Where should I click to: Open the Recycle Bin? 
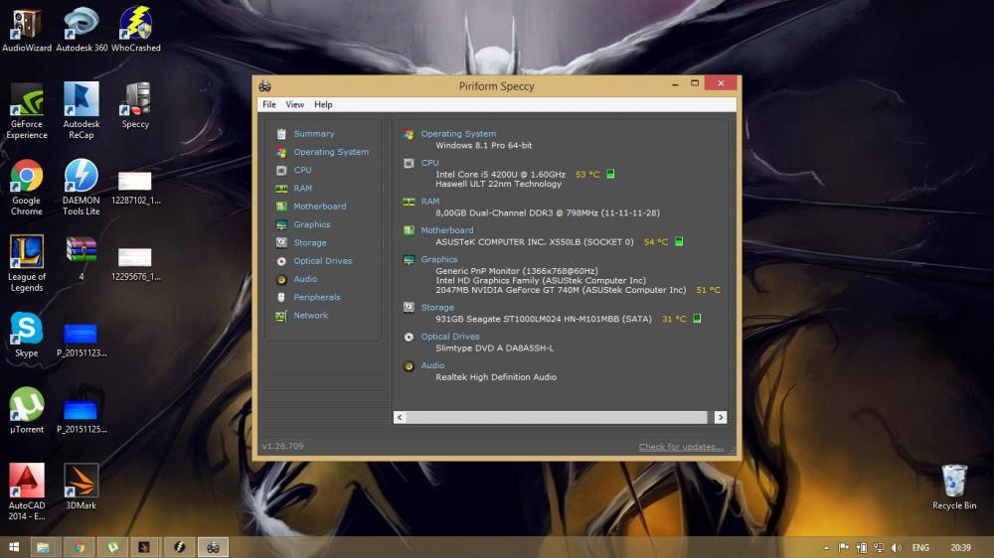954,488
